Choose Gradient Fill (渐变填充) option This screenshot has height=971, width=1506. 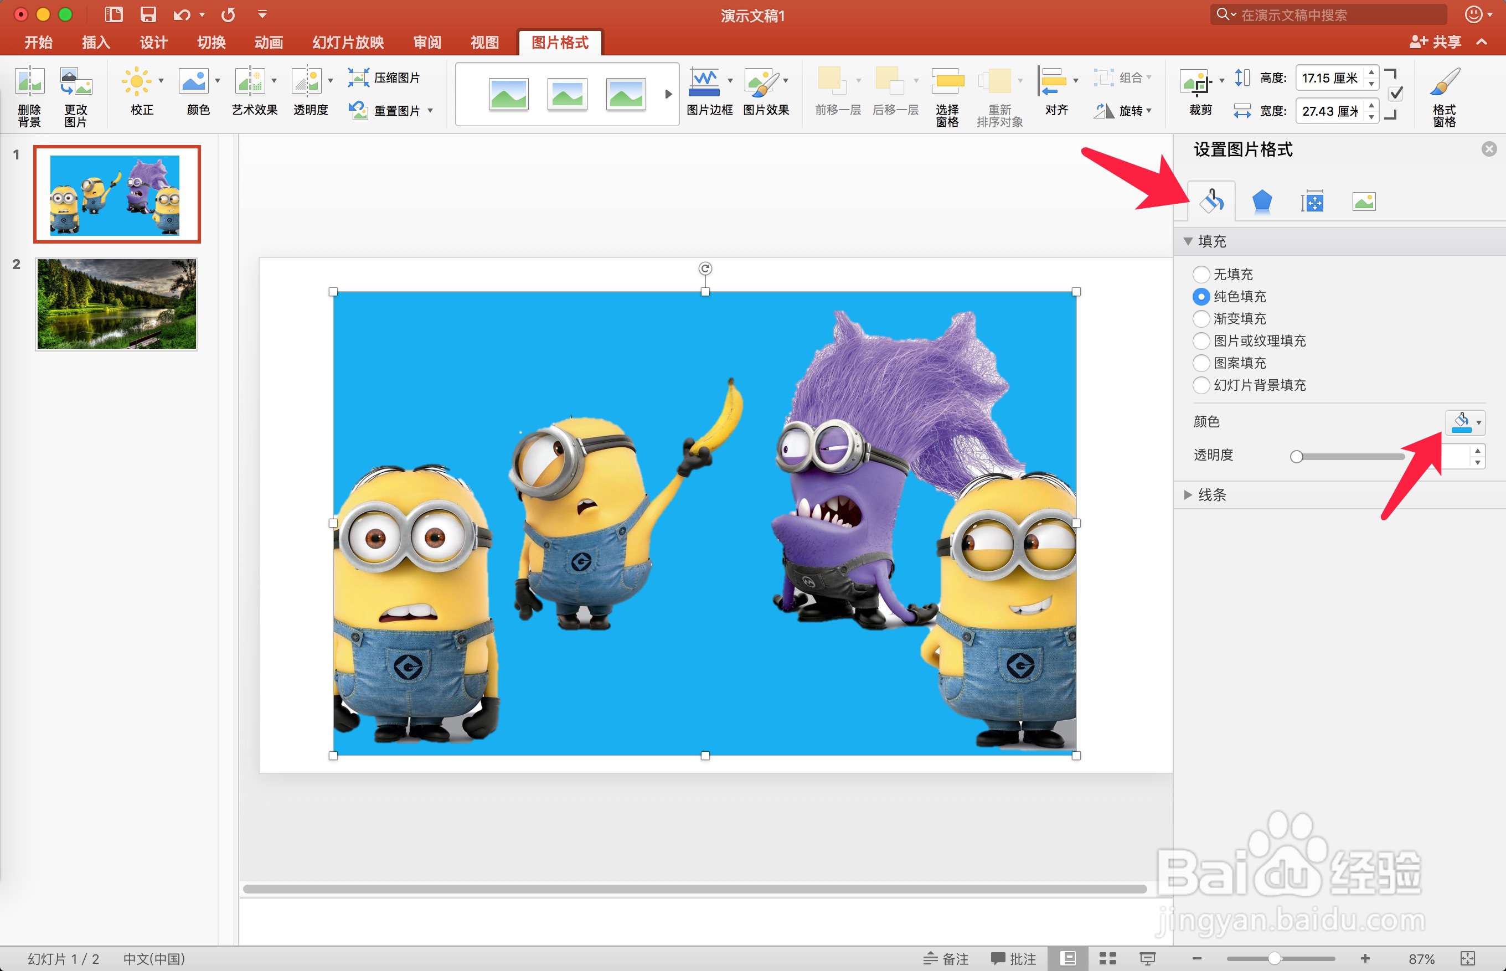(x=1201, y=318)
